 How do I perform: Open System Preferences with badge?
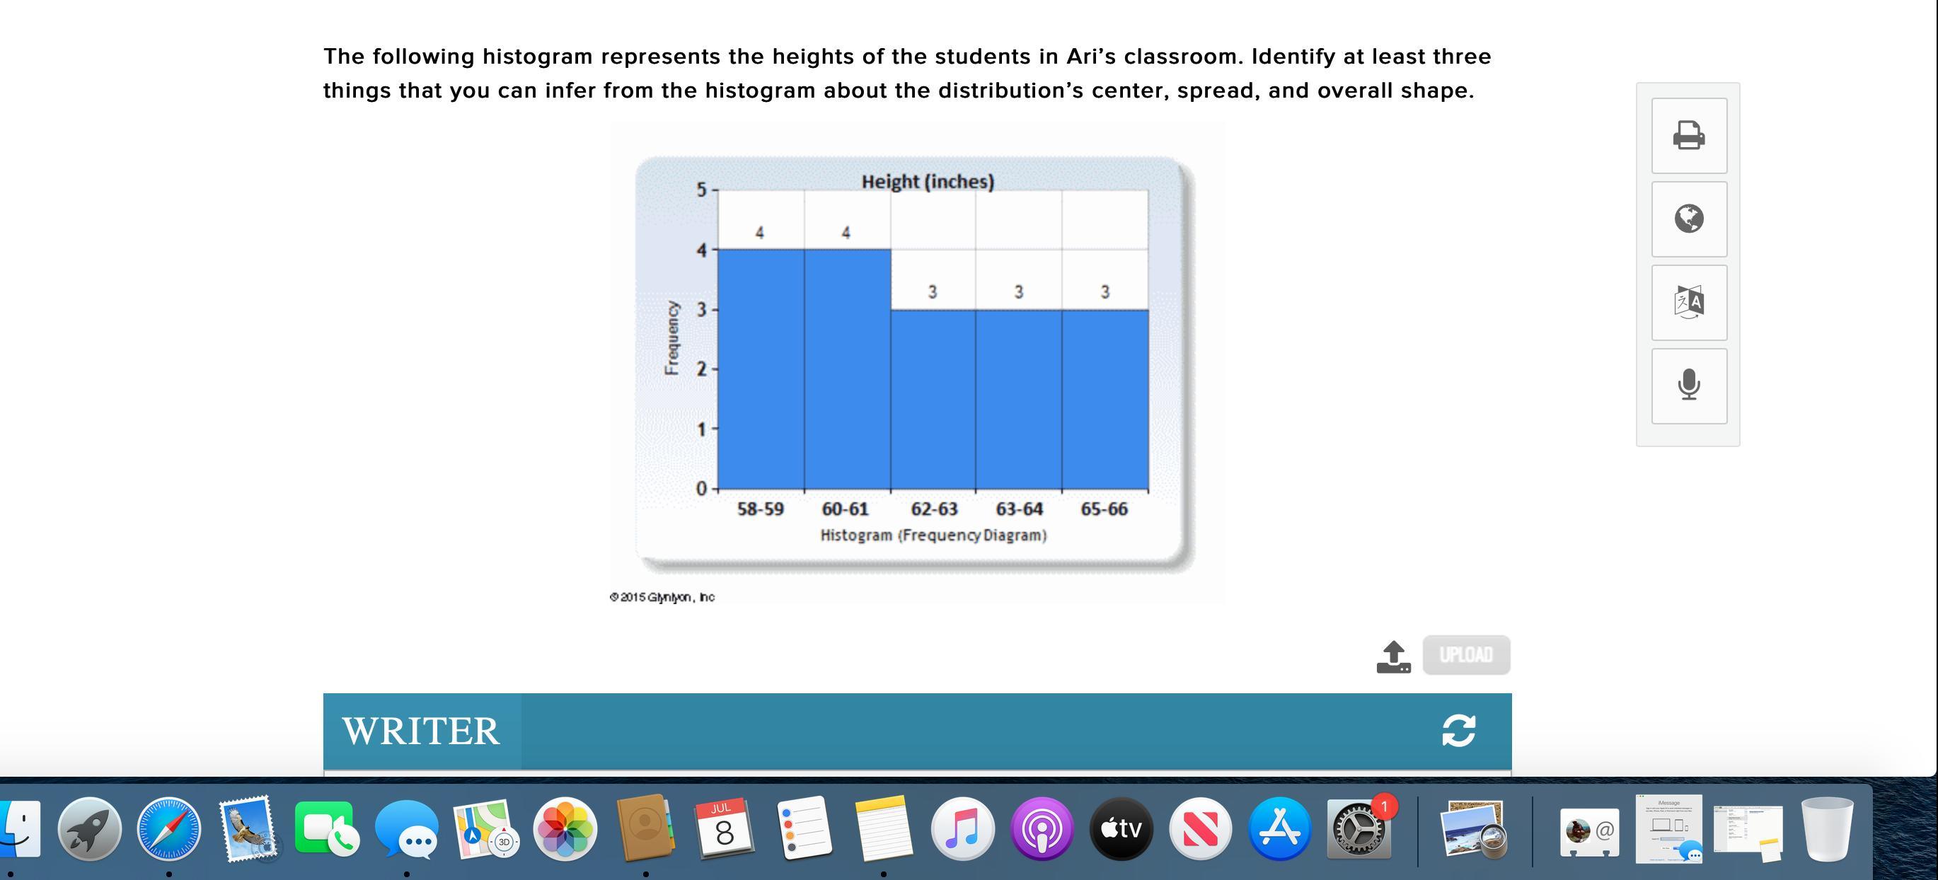[x=1358, y=828]
